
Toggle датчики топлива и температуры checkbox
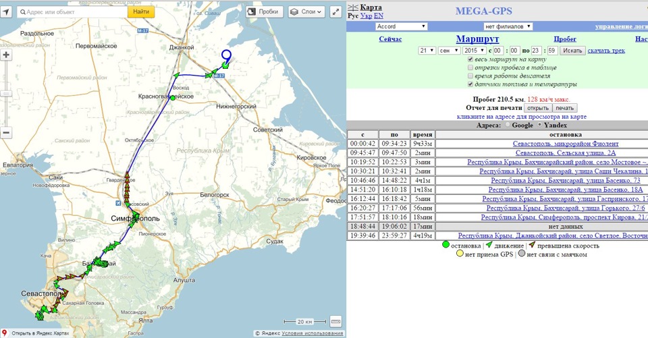pyautogui.click(x=470, y=84)
